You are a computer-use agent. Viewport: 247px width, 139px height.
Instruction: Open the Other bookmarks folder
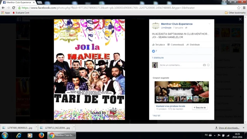coord(235,13)
